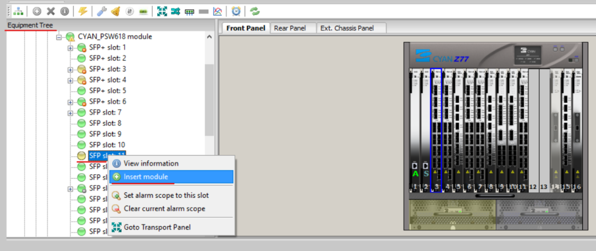Click the gray add (plus) toolbar icon
596x251 pixels.
37,12
